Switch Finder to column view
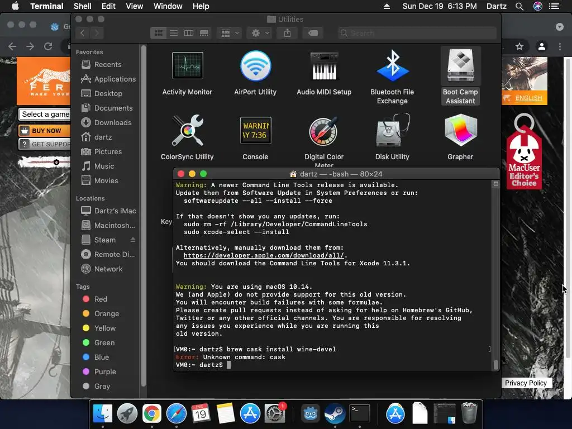Viewport: 572px width, 429px height. click(189, 33)
